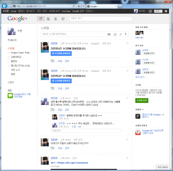Click the Google+ logo

[17, 19]
